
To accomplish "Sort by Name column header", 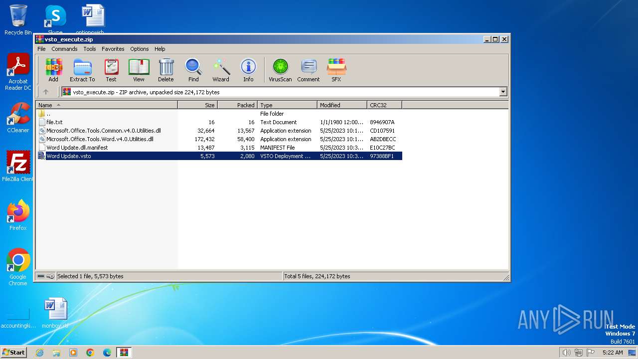I will (x=107, y=105).
